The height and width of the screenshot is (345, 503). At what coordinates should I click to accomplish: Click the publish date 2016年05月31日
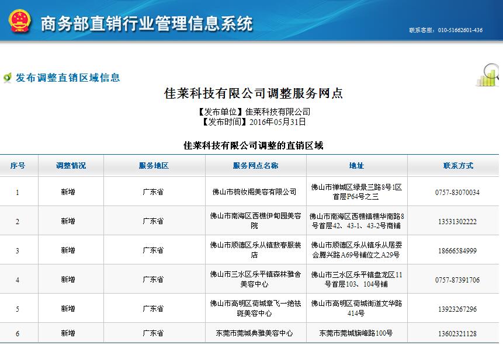coord(277,122)
